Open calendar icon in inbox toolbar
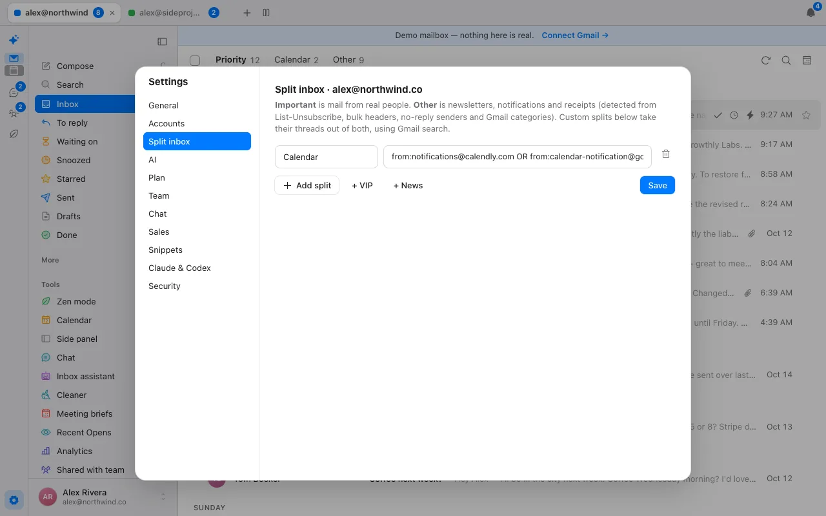The image size is (826, 516). (x=807, y=60)
